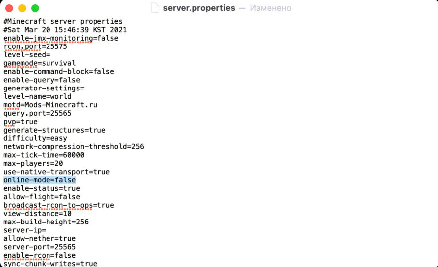Click the server.properties window title
The image size is (438, 267).
tap(199, 8)
